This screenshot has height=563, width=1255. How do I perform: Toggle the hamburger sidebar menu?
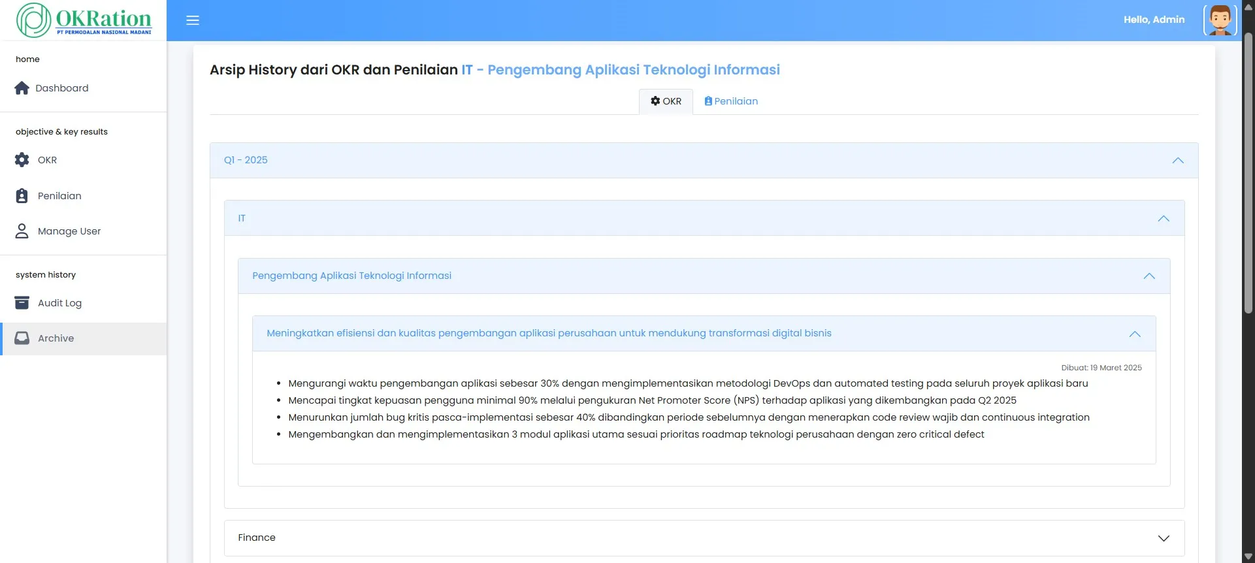193,20
